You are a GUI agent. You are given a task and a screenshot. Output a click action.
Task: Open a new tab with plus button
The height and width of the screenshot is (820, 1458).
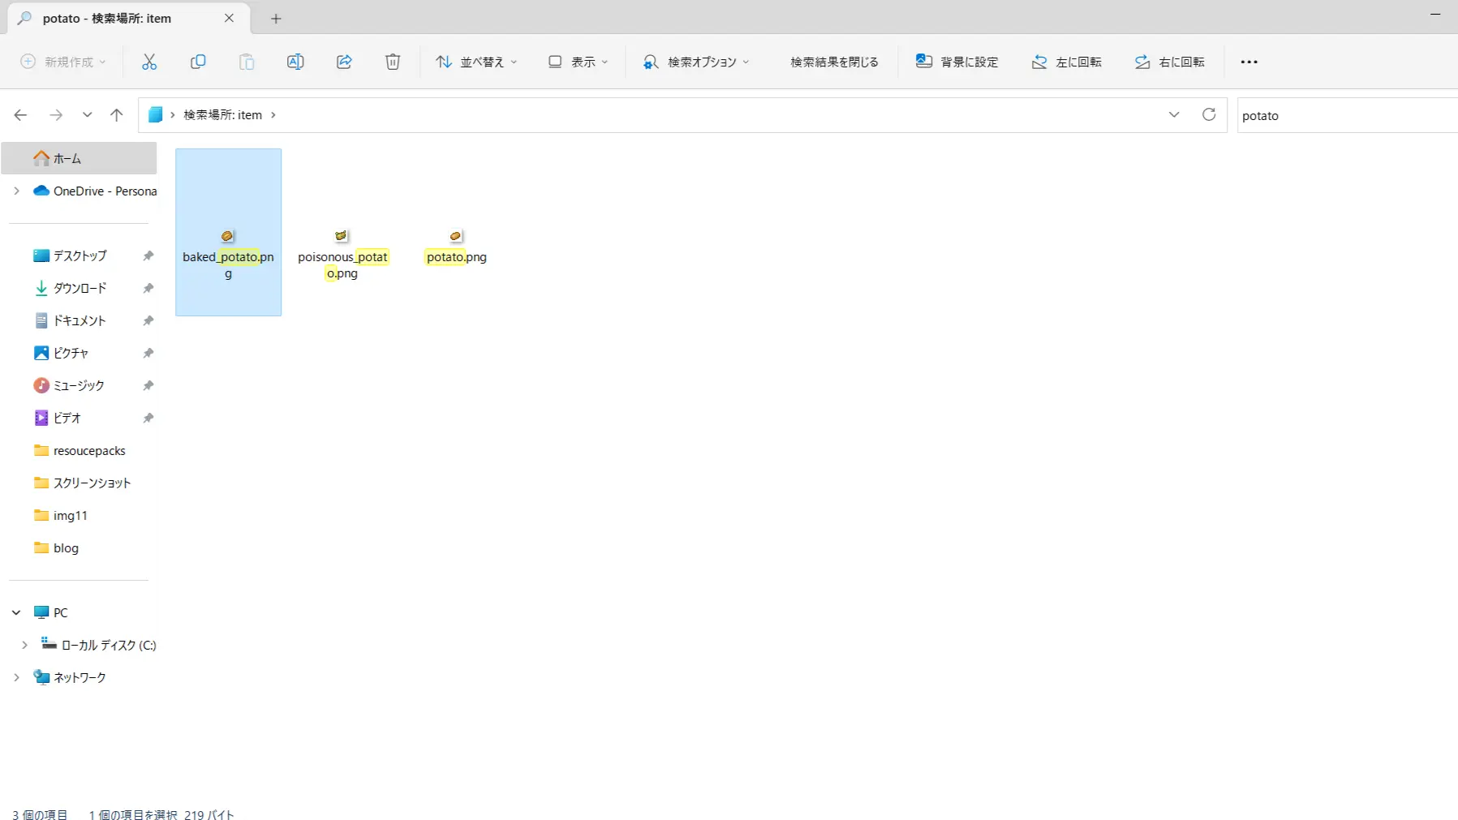point(276,19)
